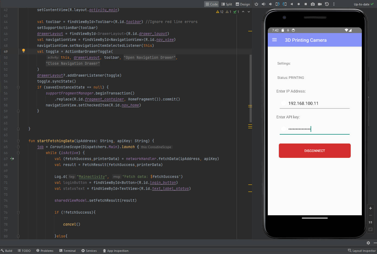This screenshot has height=254, width=377.
Task: Open Terminal tool window
Action: [x=67, y=251]
